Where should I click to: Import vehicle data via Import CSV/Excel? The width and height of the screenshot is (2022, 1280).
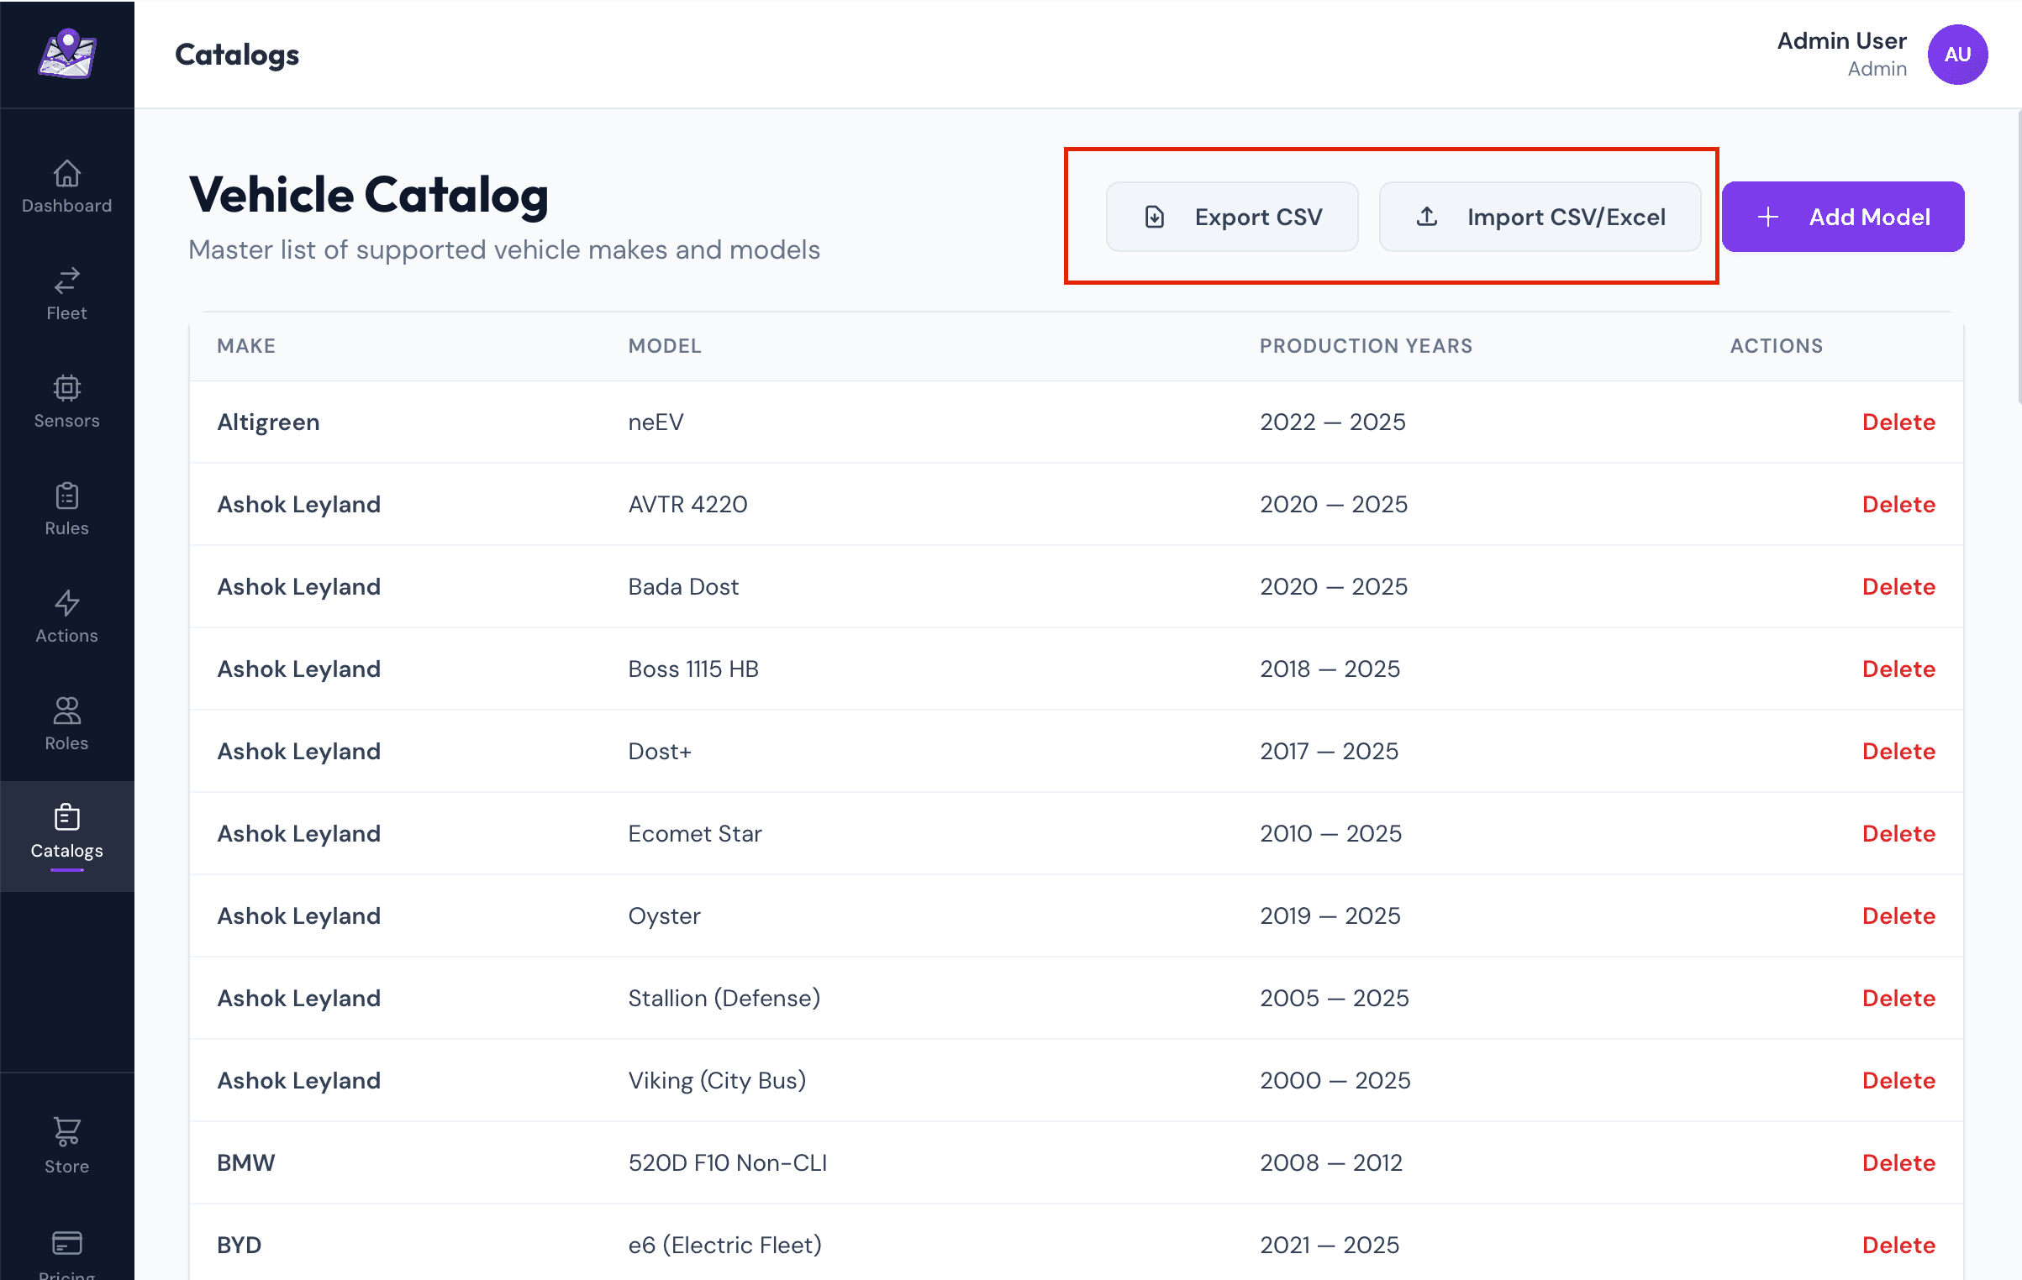(x=1540, y=217)
